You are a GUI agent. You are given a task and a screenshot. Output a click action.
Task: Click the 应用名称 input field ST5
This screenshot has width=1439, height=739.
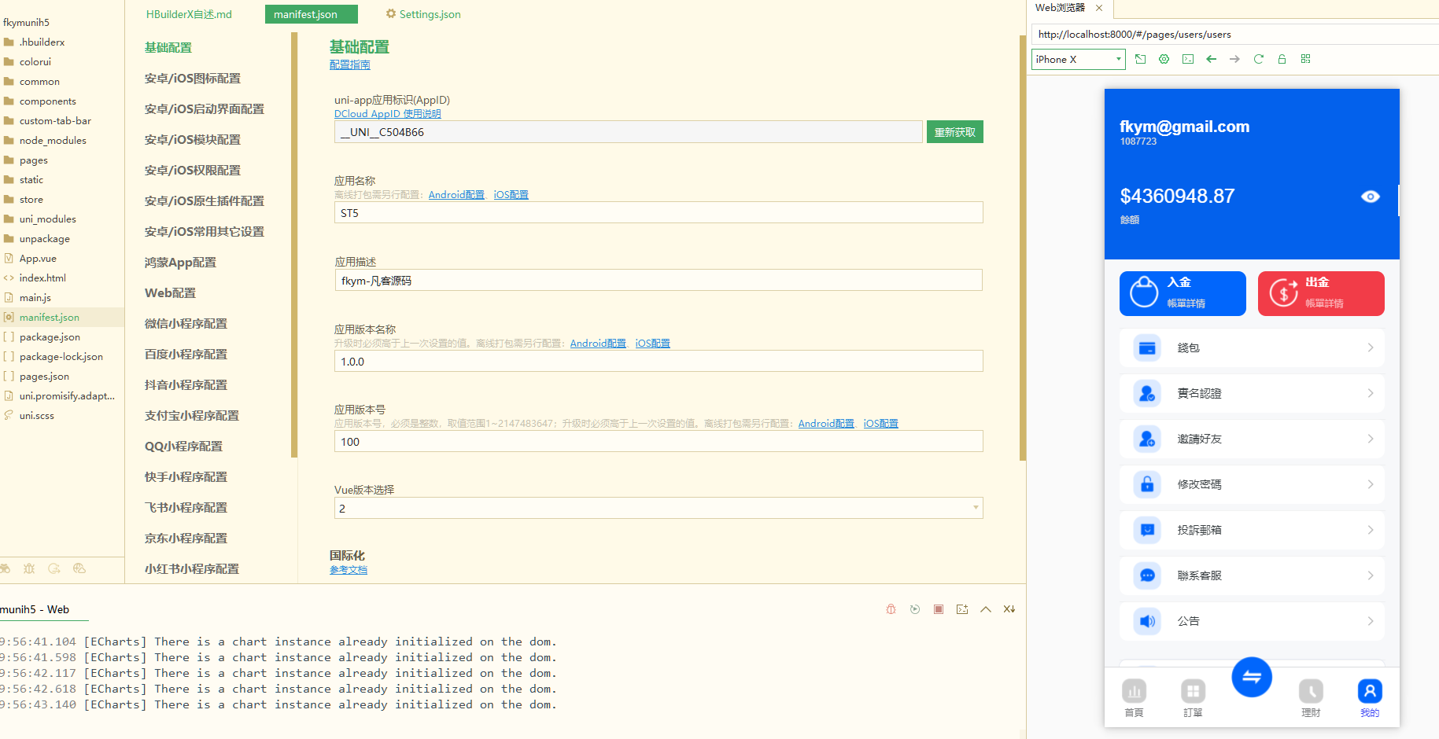click(659, 212)
